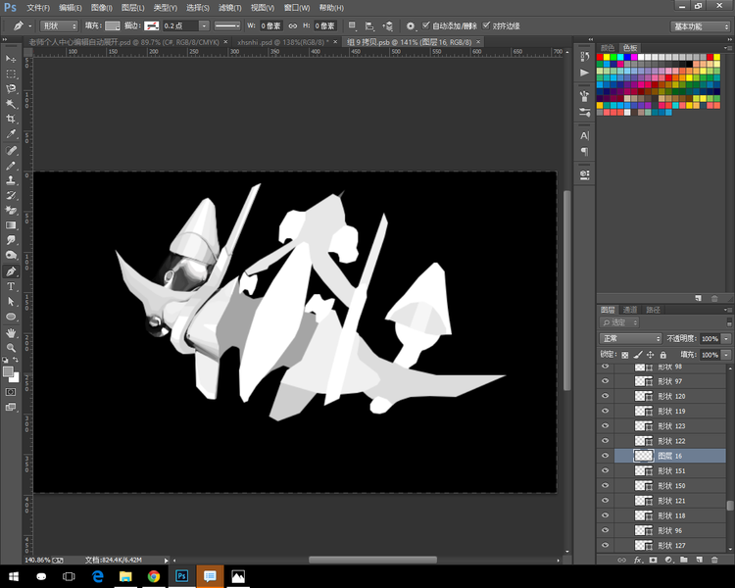Viewport: 735px width, 588px height.
Task: Select the Pen tool in toolbox
Action: (x=11, y=271)
